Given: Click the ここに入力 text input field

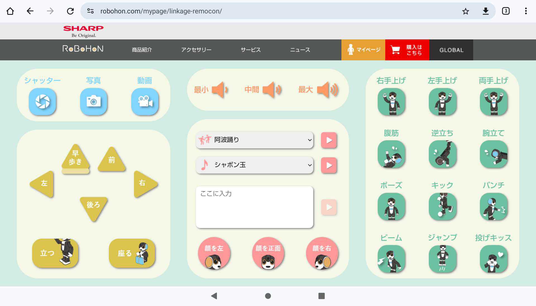Looking at the screenshot, I should tap(255, 207).
